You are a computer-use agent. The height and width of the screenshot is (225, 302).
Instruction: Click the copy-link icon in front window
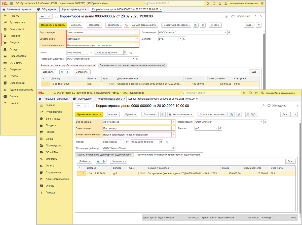pyautogui.click(x=263, y=106)
